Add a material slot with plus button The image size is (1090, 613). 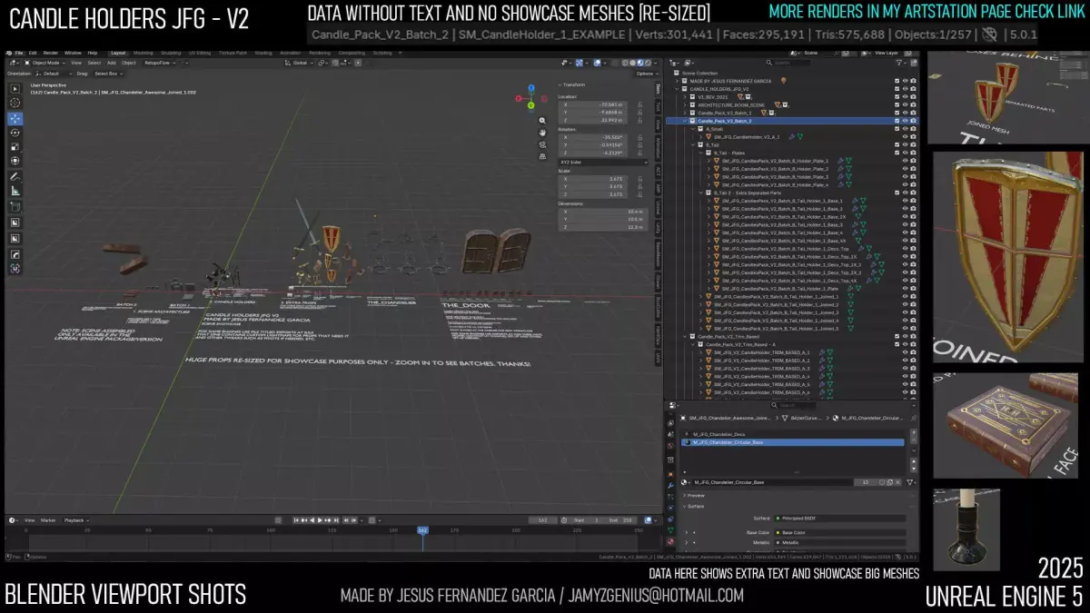[914, 432]
